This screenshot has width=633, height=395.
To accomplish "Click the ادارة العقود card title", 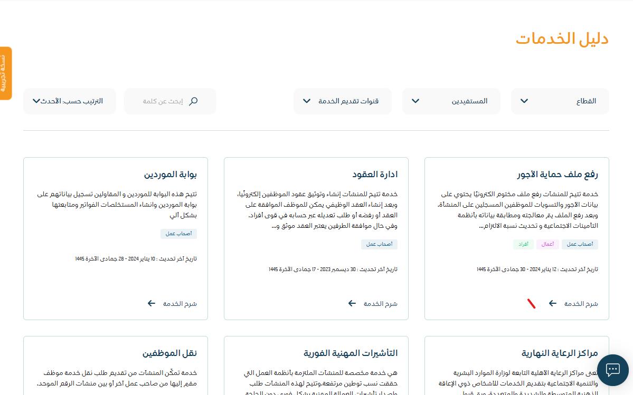I will [375, 175].
